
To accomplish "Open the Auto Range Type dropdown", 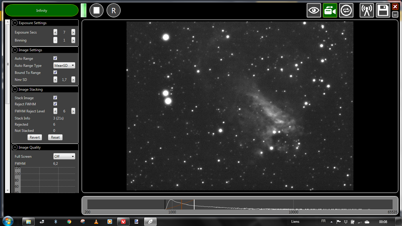I will (x=64, y=65).
